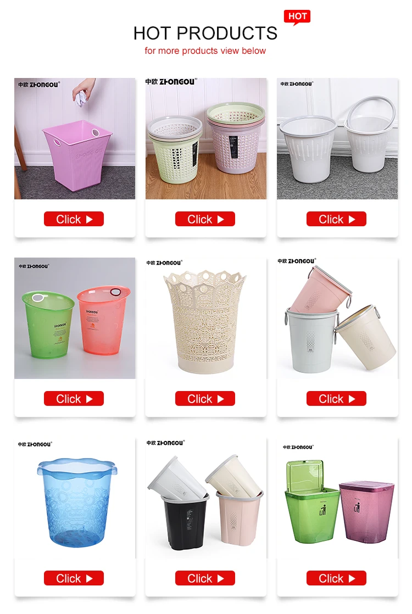Image resolution: width=412 pixels, height=614 pixels.
Task: Click button under the handled pastel bins
Action: 336,399
